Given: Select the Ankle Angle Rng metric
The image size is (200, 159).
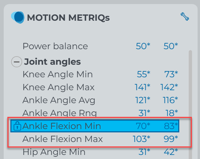Looking at the screenshot, I should 100,113.
